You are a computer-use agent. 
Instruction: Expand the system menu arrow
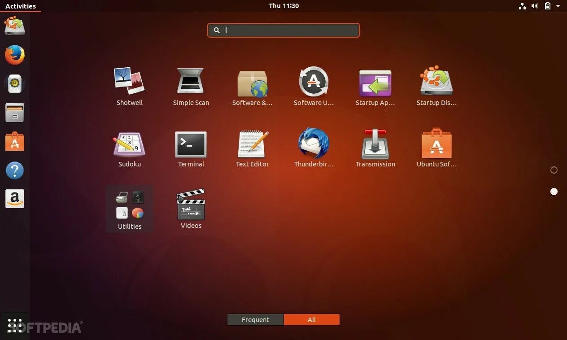coord(558,6)
